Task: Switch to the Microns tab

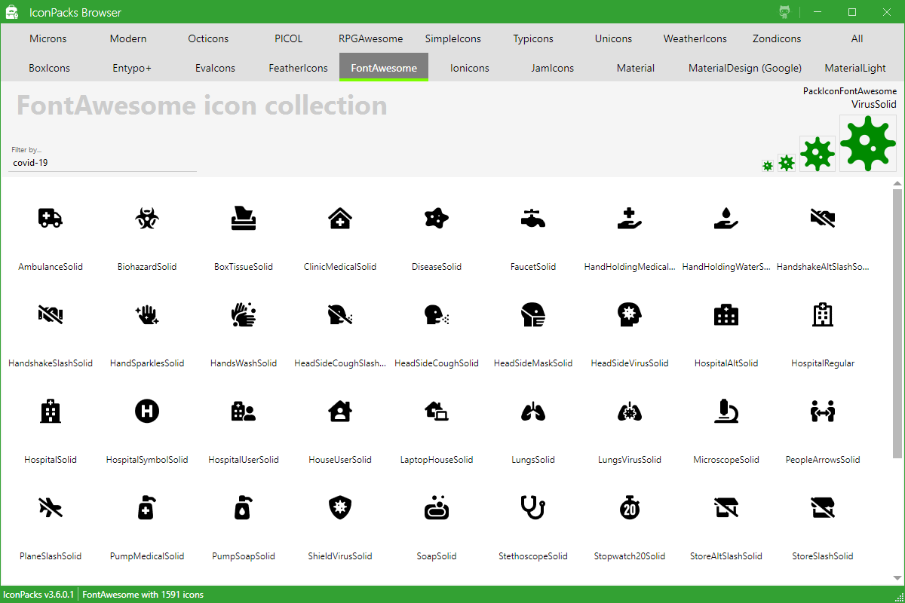Action: tap(48, 38)
